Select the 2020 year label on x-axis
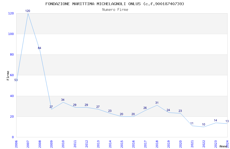 pyautogui.click(x=180, y=144)
